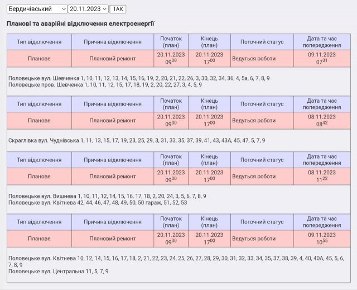Select 'Ведуться роботи' in row warned 09.11.2023 10:55
Screen dimensions: 357x290
coord(262,239)
